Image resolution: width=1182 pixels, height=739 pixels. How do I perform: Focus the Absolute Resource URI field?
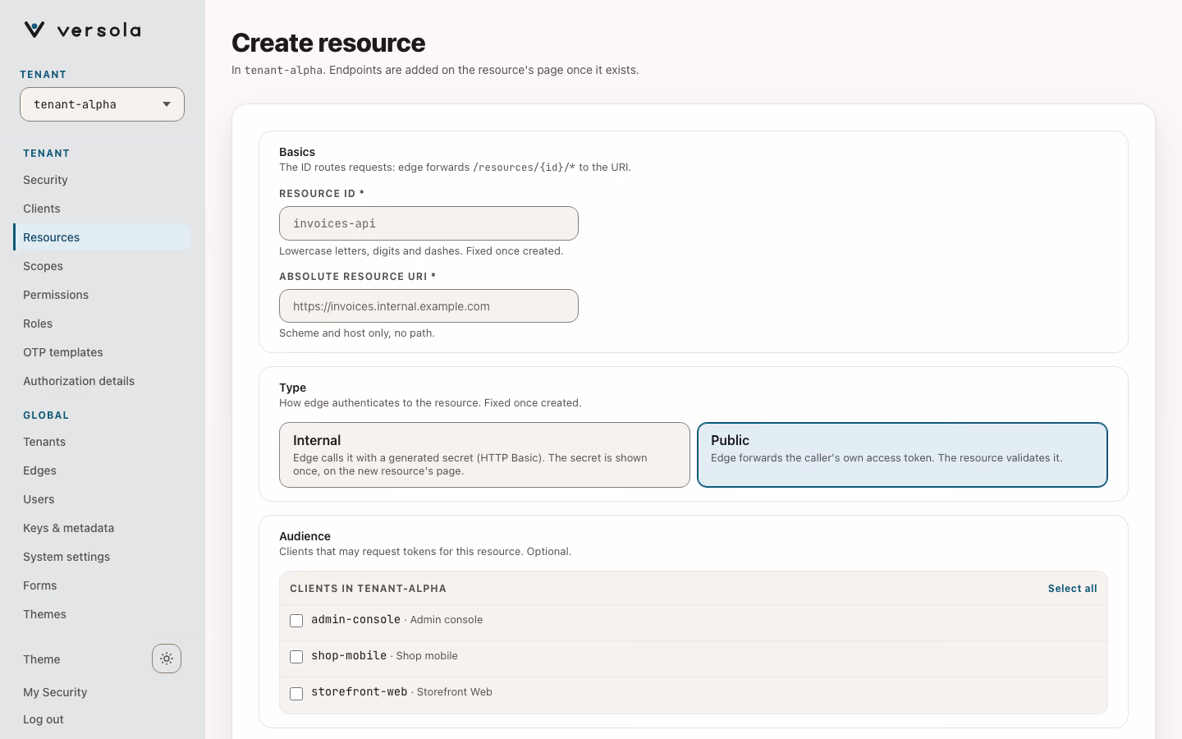click(428, 306)
